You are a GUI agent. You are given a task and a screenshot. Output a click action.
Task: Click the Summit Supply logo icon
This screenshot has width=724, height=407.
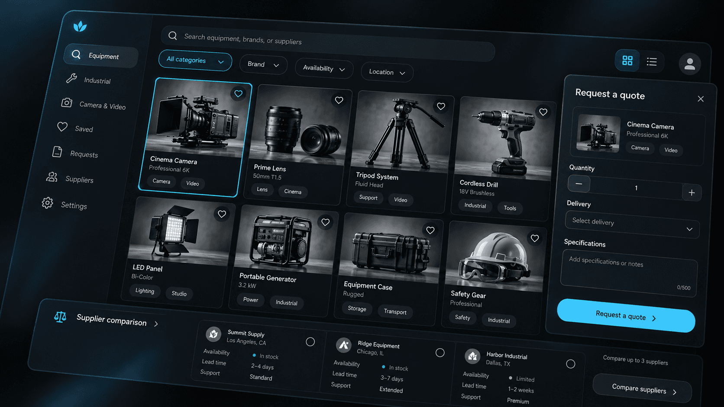coord(213,334)
